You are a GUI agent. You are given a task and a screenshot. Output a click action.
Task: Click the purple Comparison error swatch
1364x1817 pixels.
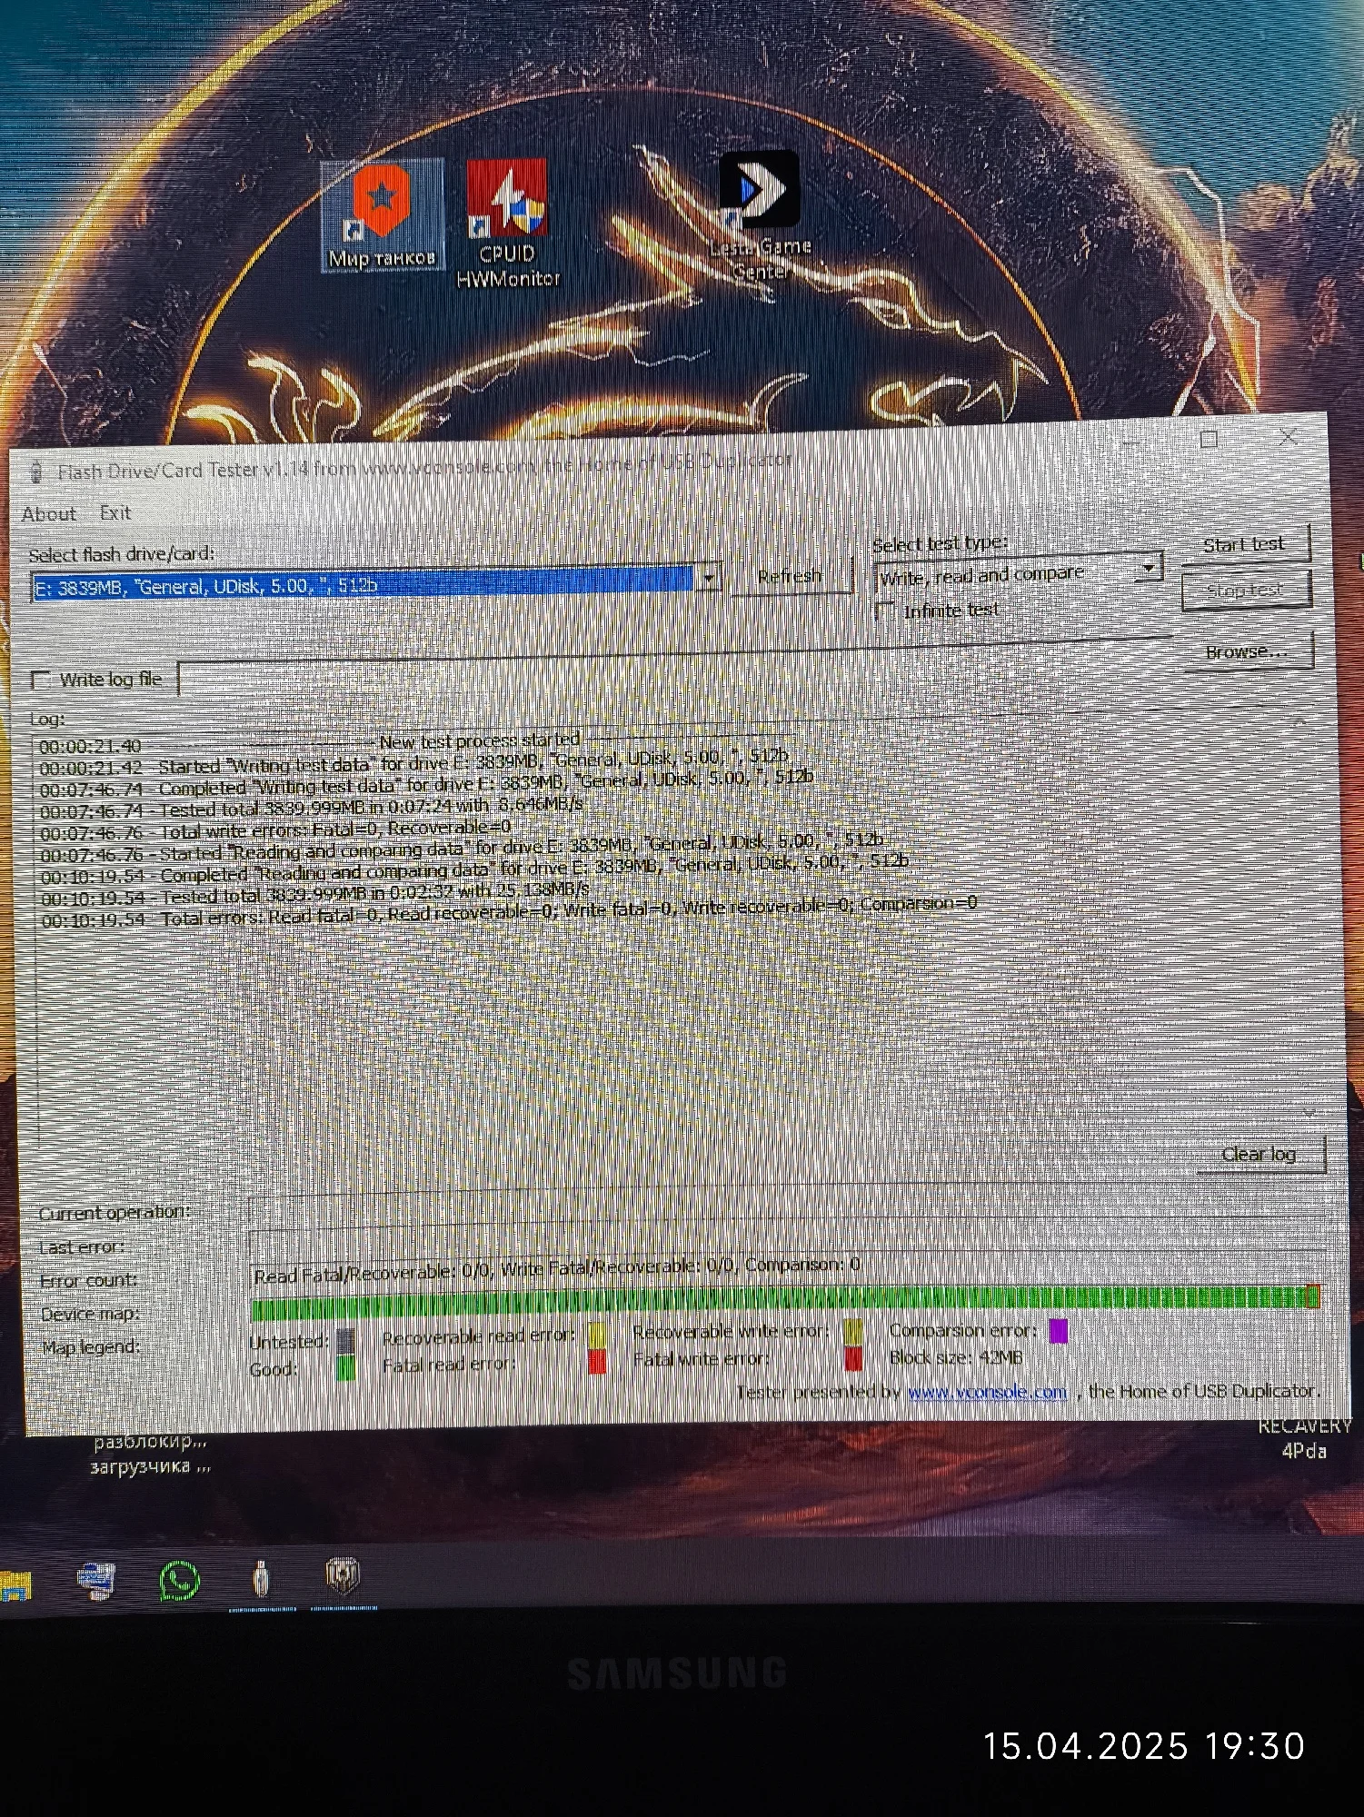tap(1058, 1330)
